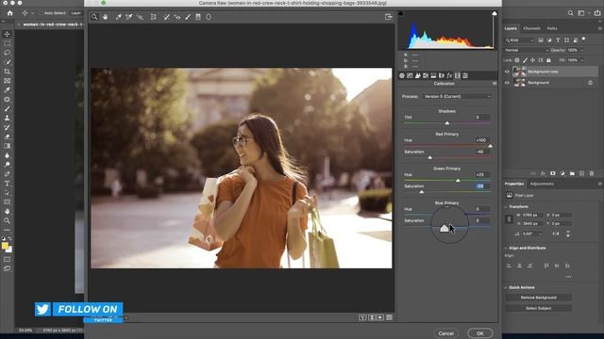Click the Red Primary Hue slider handle
Screen dimensions: 604x339
(490, 146)
